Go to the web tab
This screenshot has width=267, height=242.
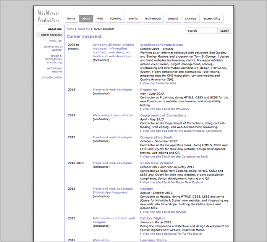100,19
